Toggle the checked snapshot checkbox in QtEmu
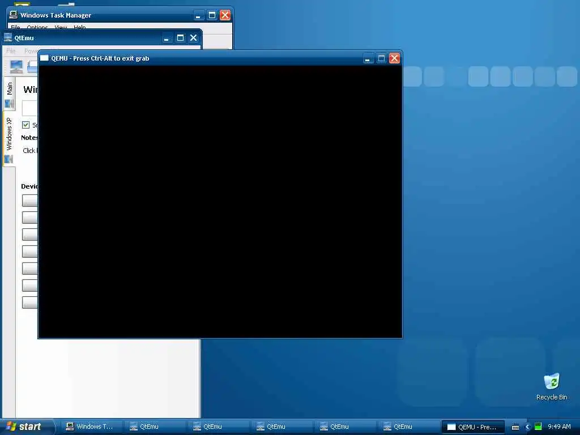Image resolution: width=580 pixels, height=435 pixels. (26, 125)
